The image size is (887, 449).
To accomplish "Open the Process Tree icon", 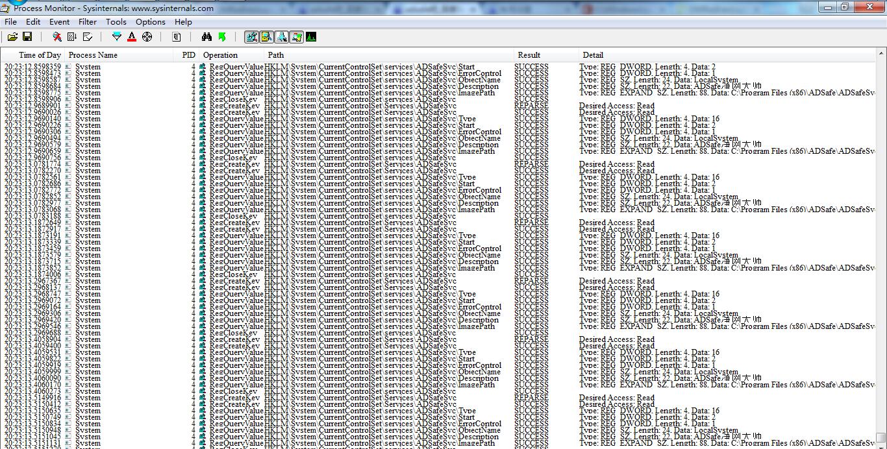I will [x=176, y=37].
